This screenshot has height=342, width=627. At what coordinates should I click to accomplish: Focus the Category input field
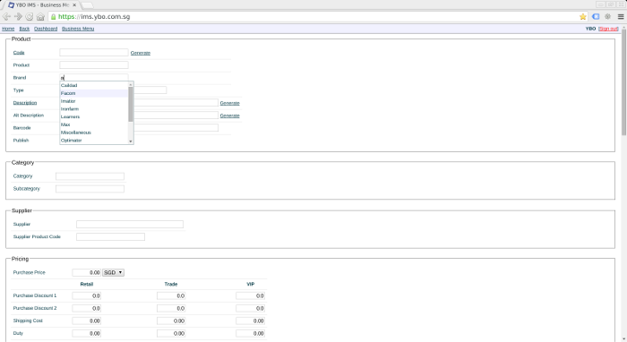click(x=90, y=176)
